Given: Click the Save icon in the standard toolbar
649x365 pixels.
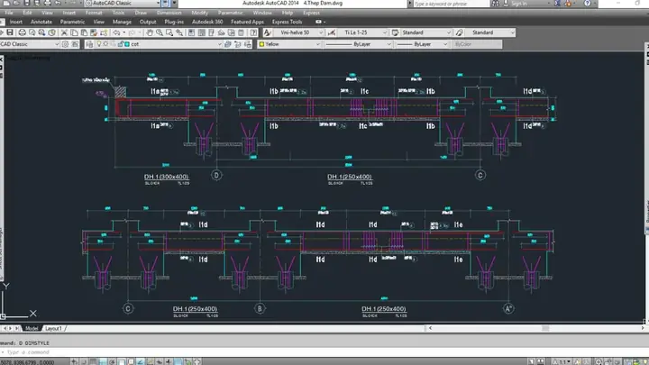Looking at the screenshot, I should [x=10, y=32].
